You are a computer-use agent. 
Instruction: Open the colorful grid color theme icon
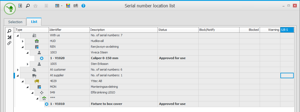(x=68, y=6)
